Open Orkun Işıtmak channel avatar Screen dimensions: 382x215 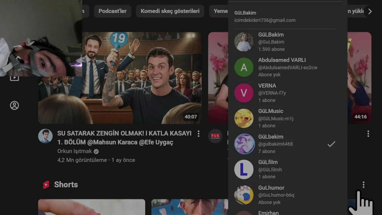coord(45,136)
